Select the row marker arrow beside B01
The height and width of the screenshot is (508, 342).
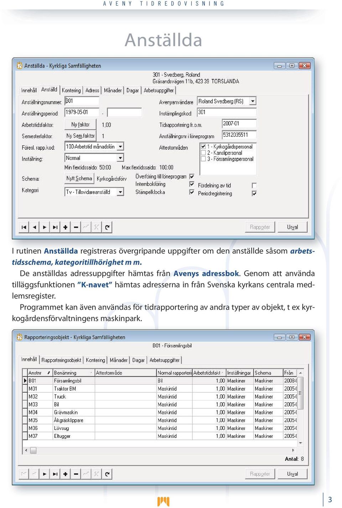coord(25,381)
